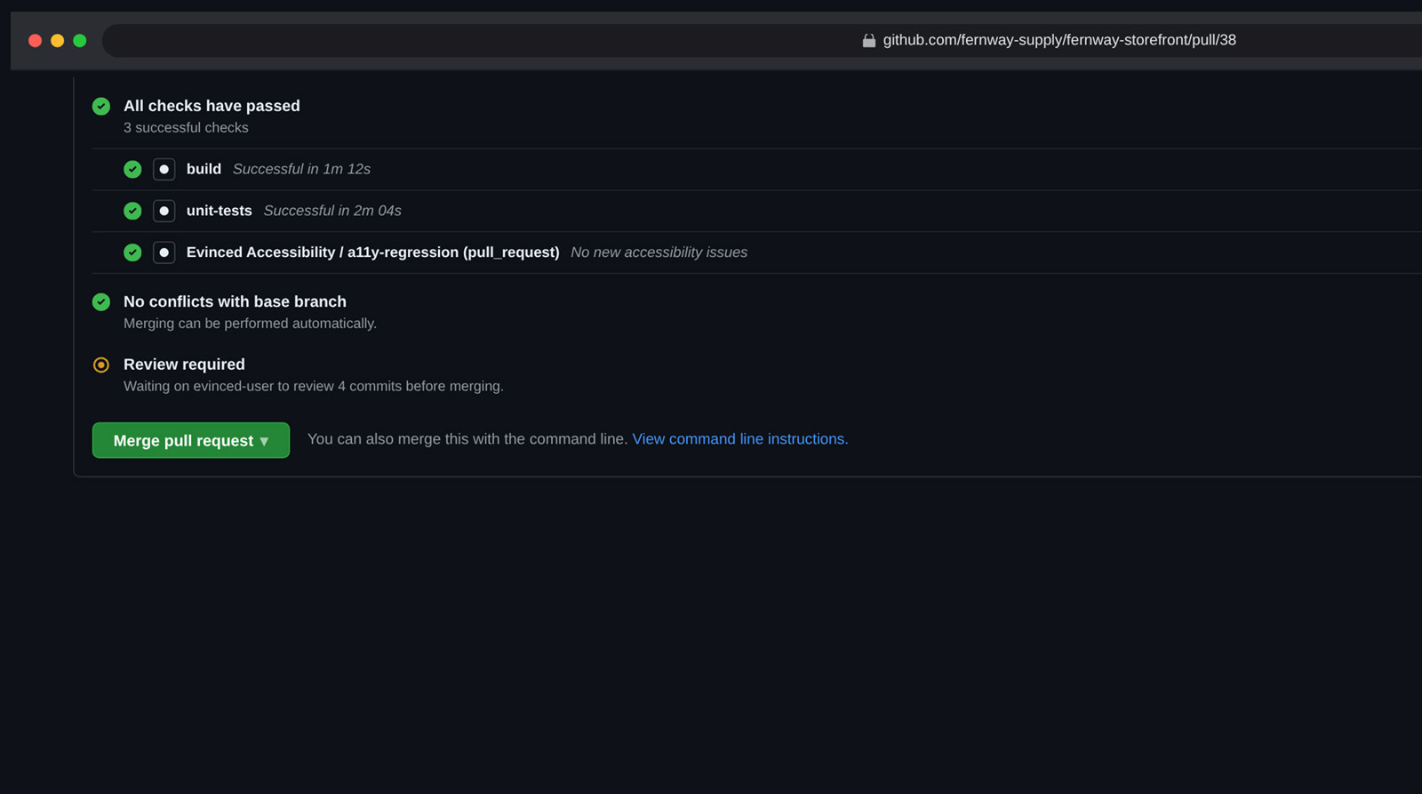Open Evinced Accessibility a11y-regression check details

coord(372,253)
